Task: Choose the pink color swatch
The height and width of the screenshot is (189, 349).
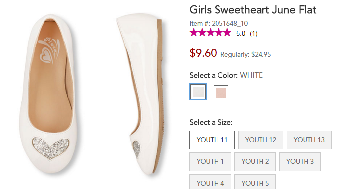Action: [x=221, y=93]
